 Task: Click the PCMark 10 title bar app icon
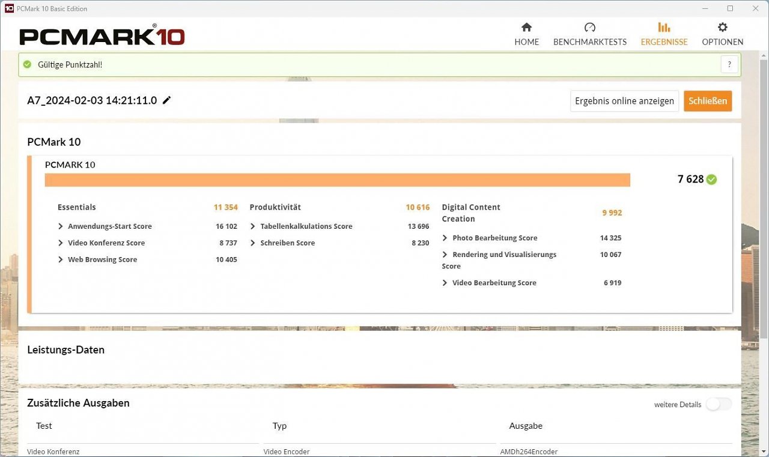click(8, 8)
